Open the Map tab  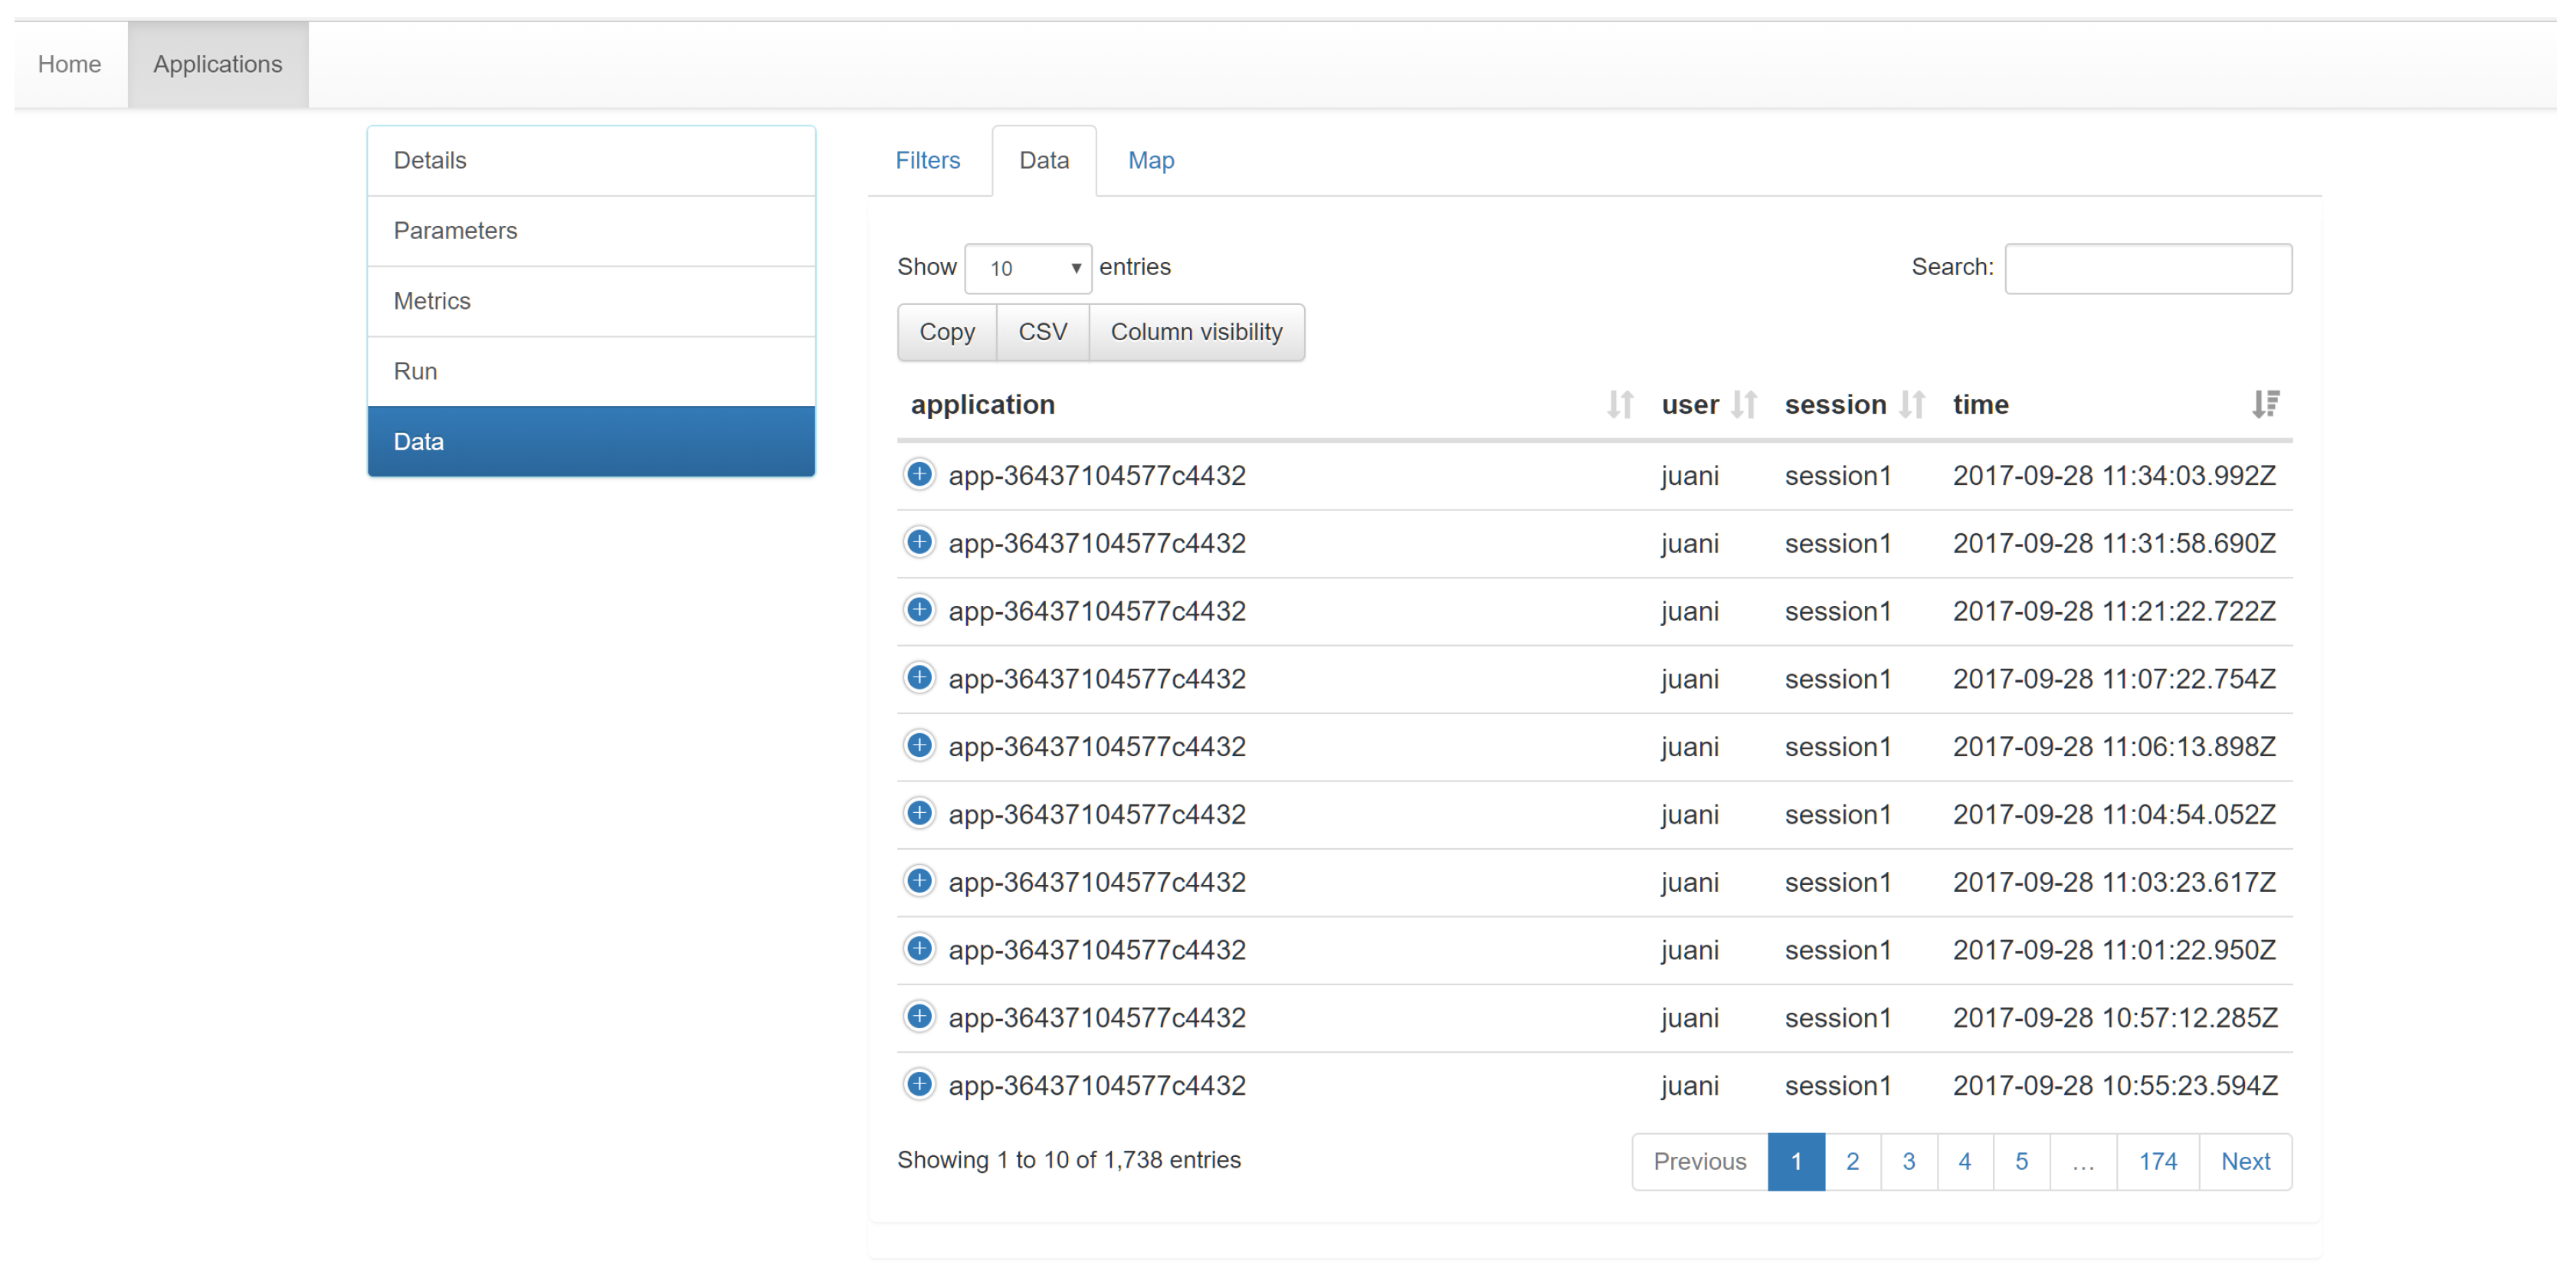(1151, 160)
